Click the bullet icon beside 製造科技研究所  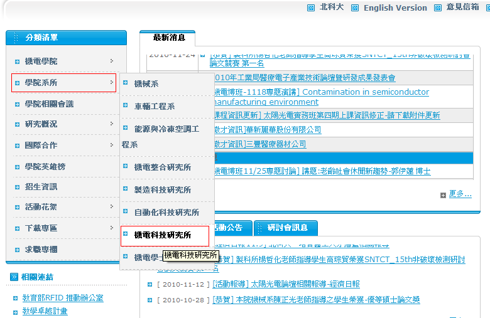pyautogui.click(x=125, y=189)
